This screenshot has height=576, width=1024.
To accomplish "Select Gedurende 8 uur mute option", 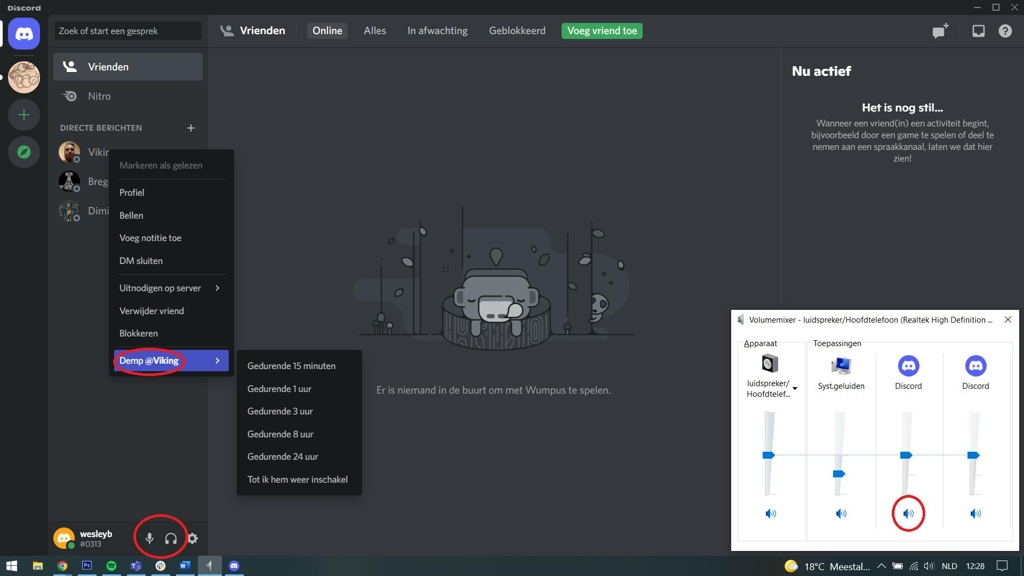I will (x=280, y=434).
